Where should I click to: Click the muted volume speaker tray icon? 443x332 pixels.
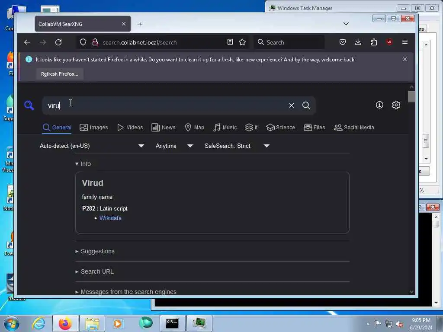point(399,324)
